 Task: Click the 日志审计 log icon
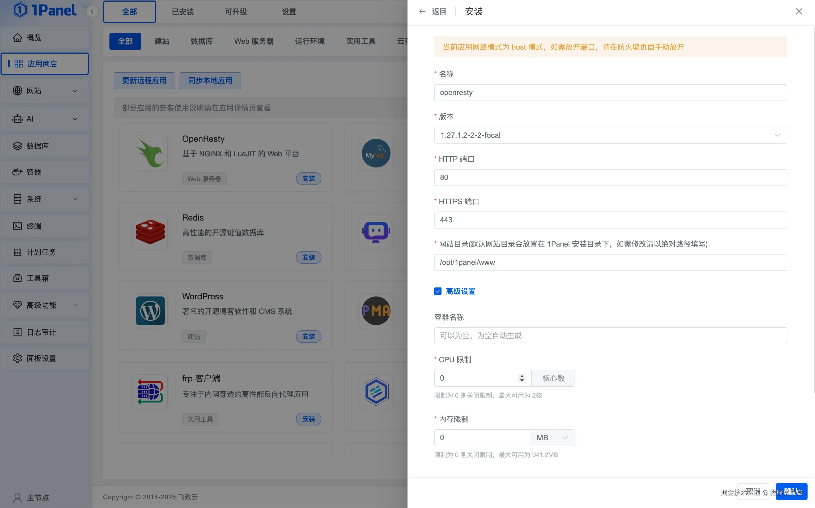[17, 332]
